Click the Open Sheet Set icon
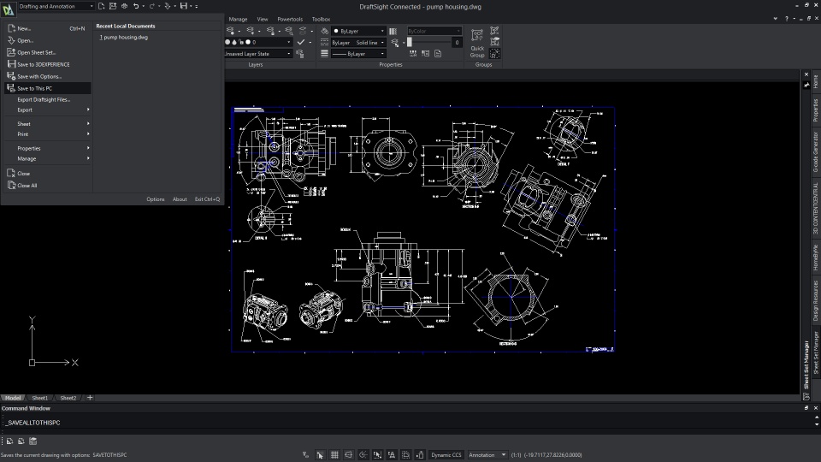The height and width of the screenshot is (462, 821). (11, 52)
